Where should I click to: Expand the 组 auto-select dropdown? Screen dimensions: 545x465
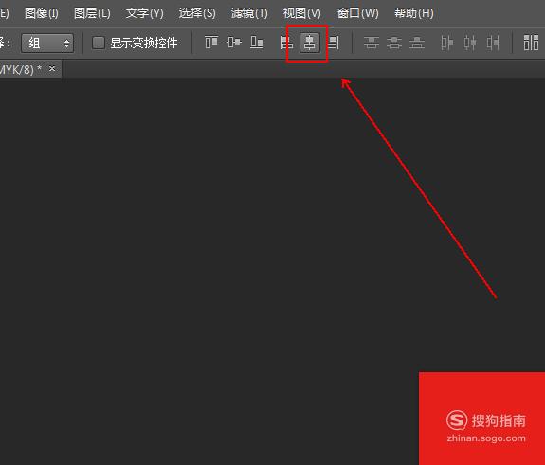[47, 44]
